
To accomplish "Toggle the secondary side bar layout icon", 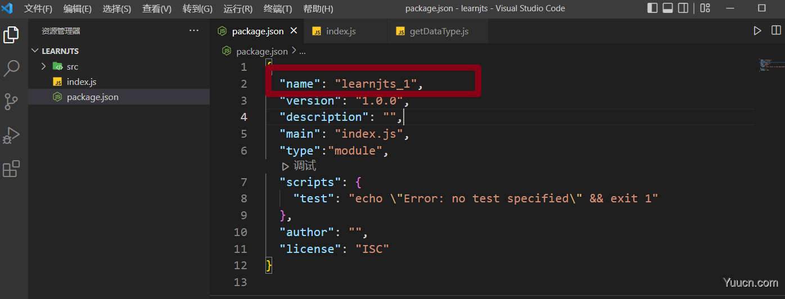I will (x=683, y=8).
